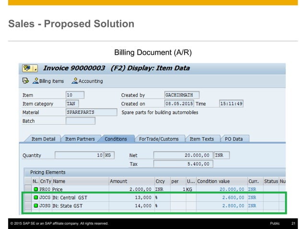The width and height of the screenshot is (306, 229).
Task: Click the CnTy column header
Action: pyautogui.click(x=46, y=181)
